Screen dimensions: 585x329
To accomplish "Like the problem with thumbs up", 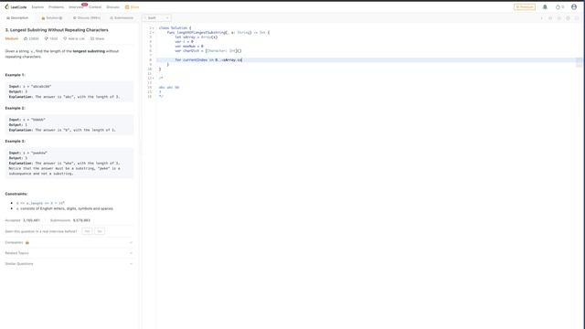I will click(x=31, y=38).
